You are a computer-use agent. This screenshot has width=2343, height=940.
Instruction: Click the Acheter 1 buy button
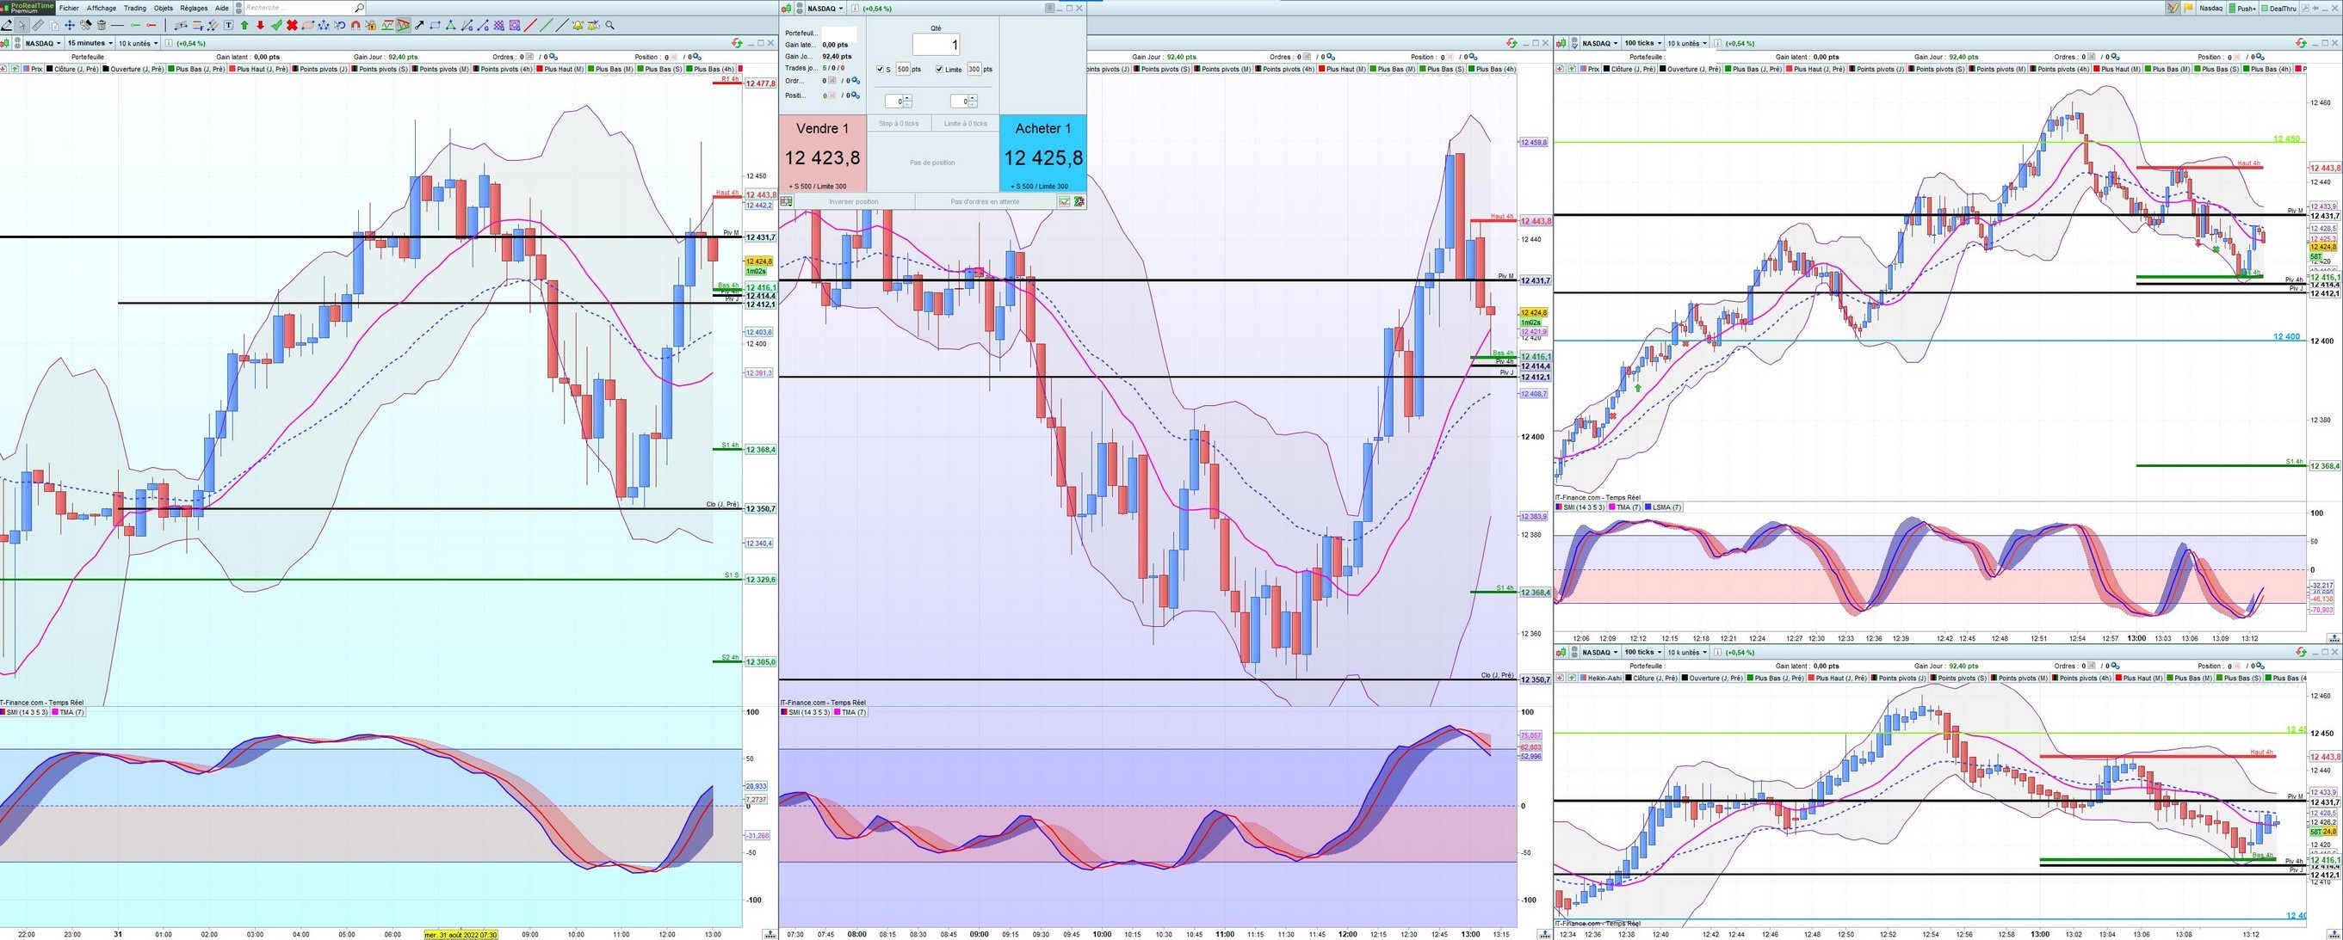(x=1042, y=152)
